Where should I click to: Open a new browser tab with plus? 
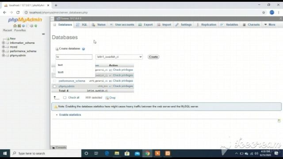pos(56,5)
